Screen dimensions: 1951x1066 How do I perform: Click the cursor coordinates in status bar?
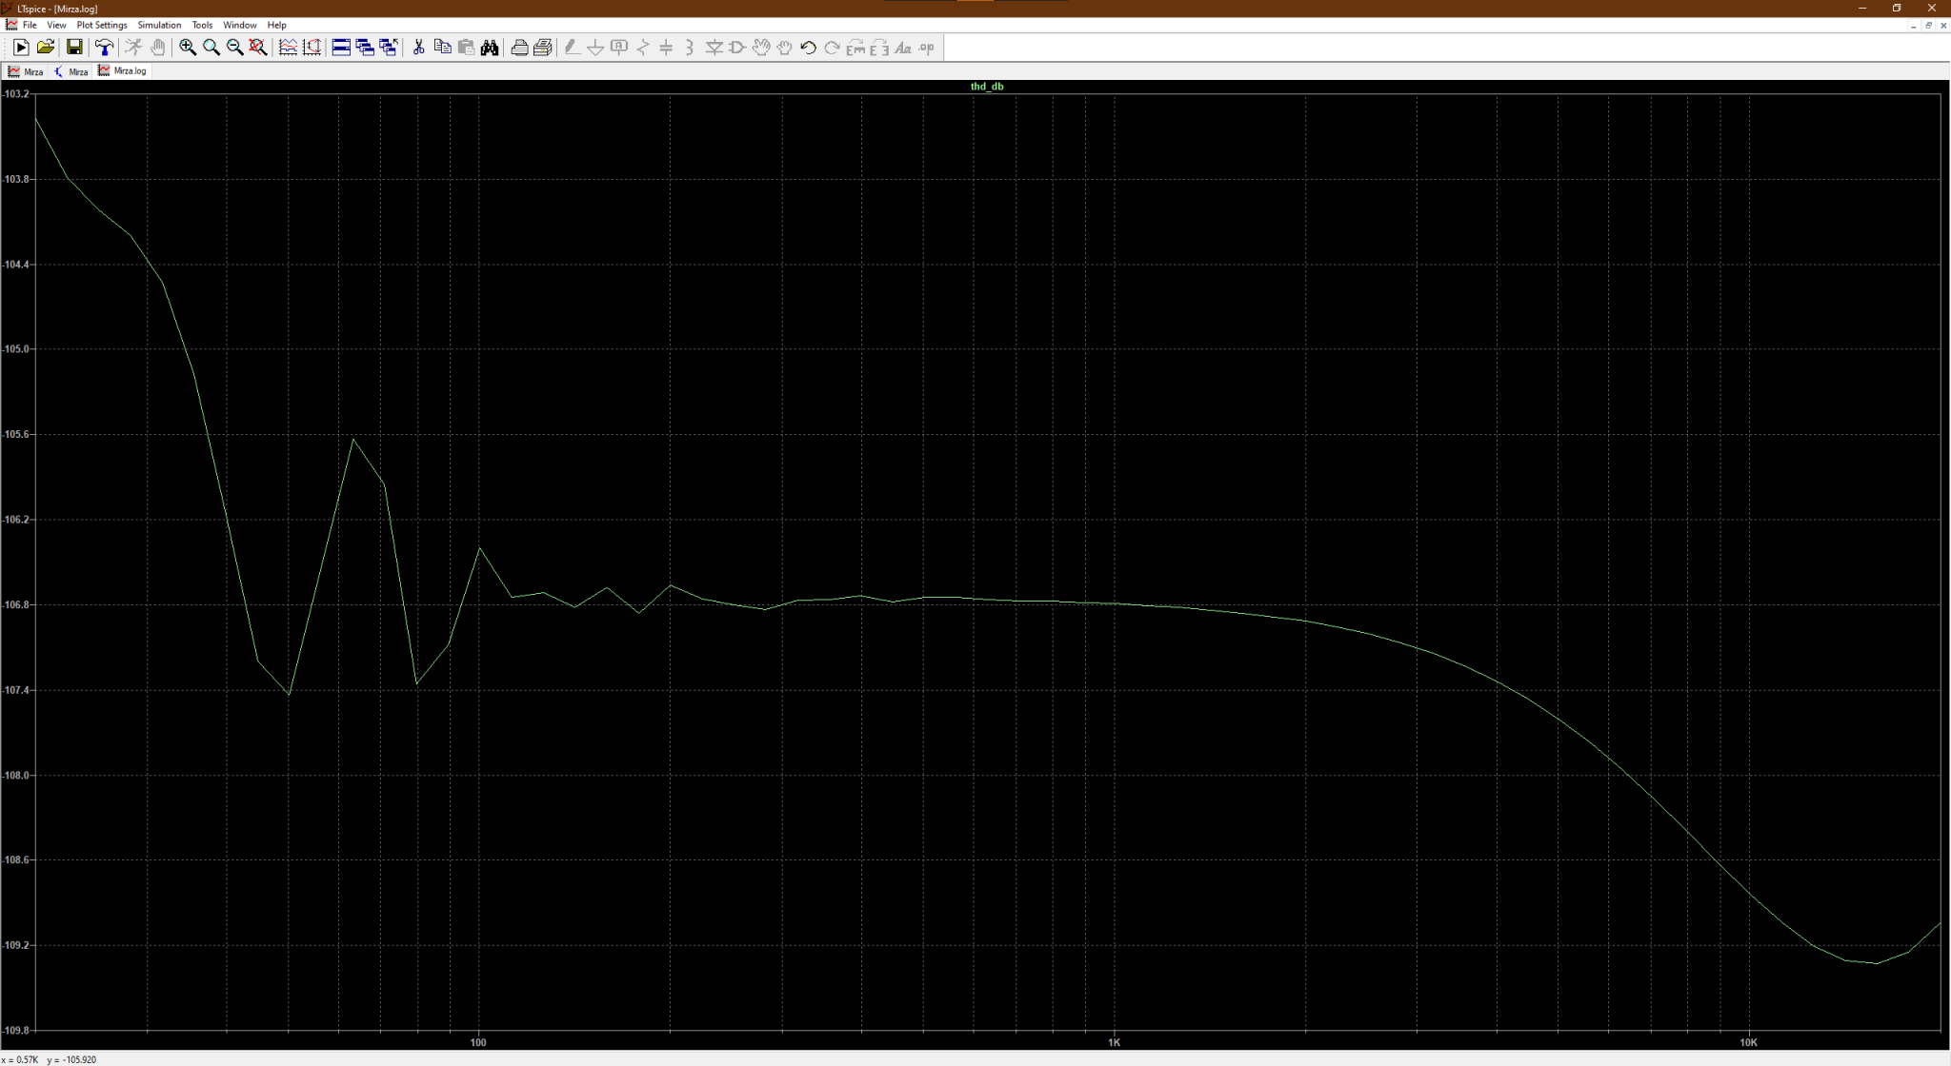click(50, 1059)
